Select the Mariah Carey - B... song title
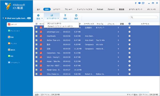Screen dimensions: 160x96 [x=54, y=70]
